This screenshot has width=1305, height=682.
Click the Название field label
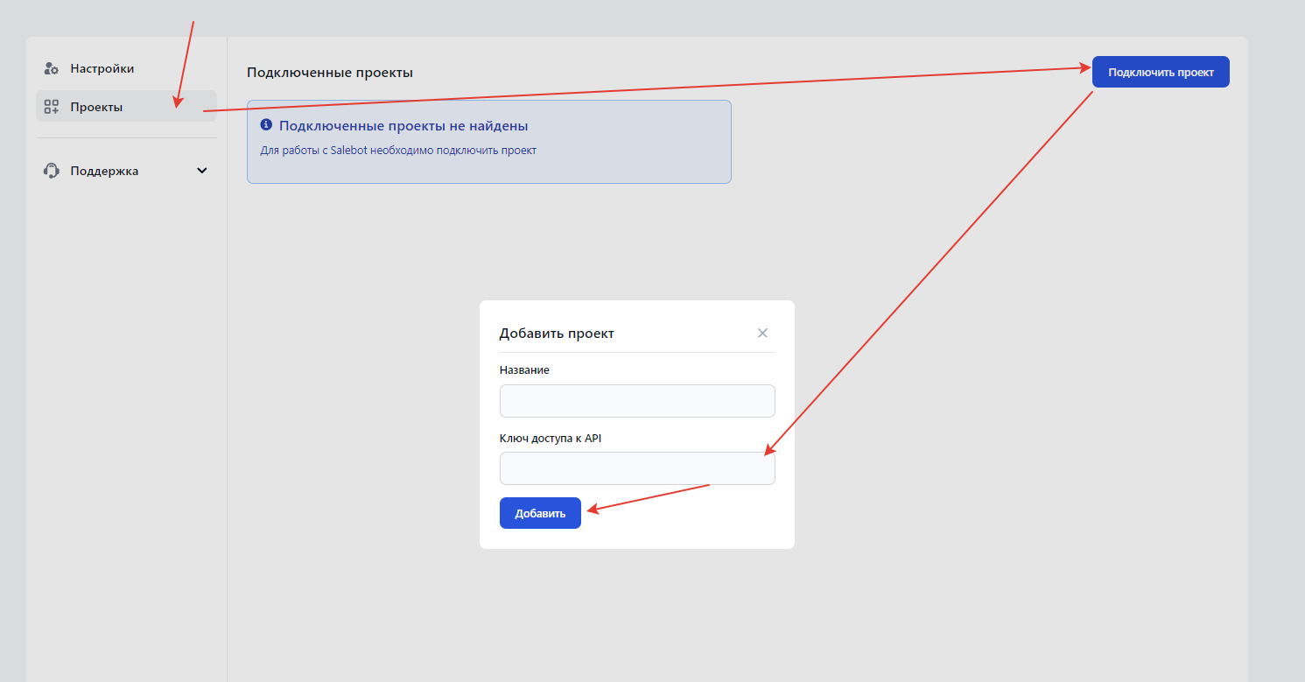pyautogui.click(x=524, y=370)
